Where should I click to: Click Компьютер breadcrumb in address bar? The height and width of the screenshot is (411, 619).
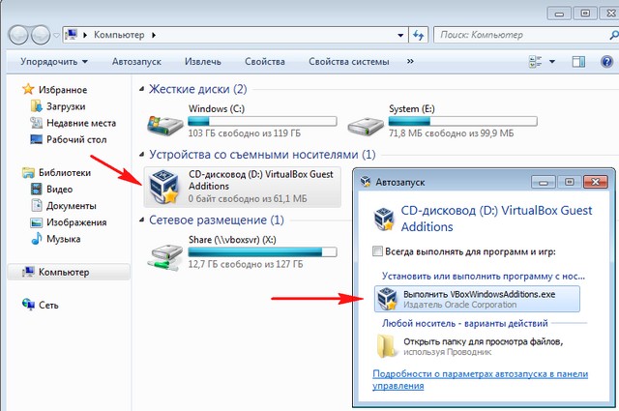[x=119, y=35]
